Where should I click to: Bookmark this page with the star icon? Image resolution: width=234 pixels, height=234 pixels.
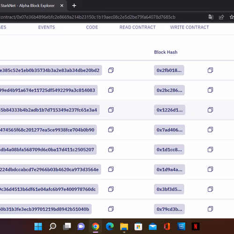[232, 17]
